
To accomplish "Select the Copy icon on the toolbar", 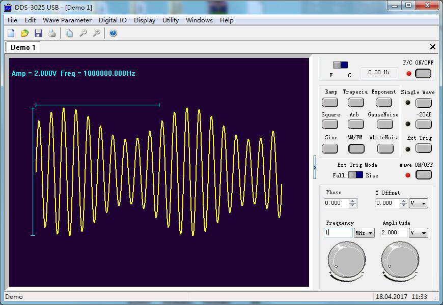I will pos(69,33).
